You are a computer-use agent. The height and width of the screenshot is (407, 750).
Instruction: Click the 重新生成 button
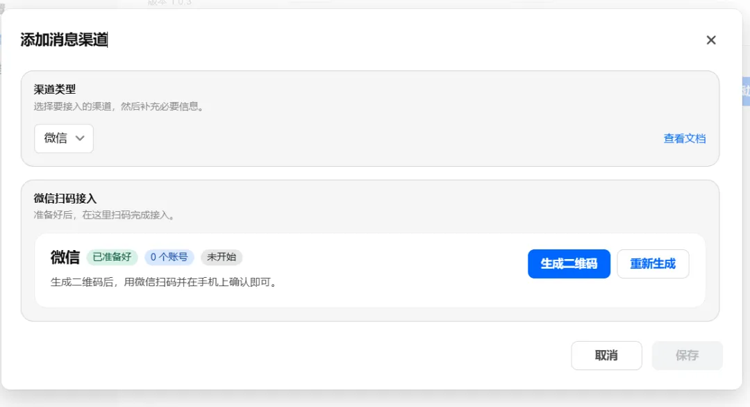pos(652,263)
